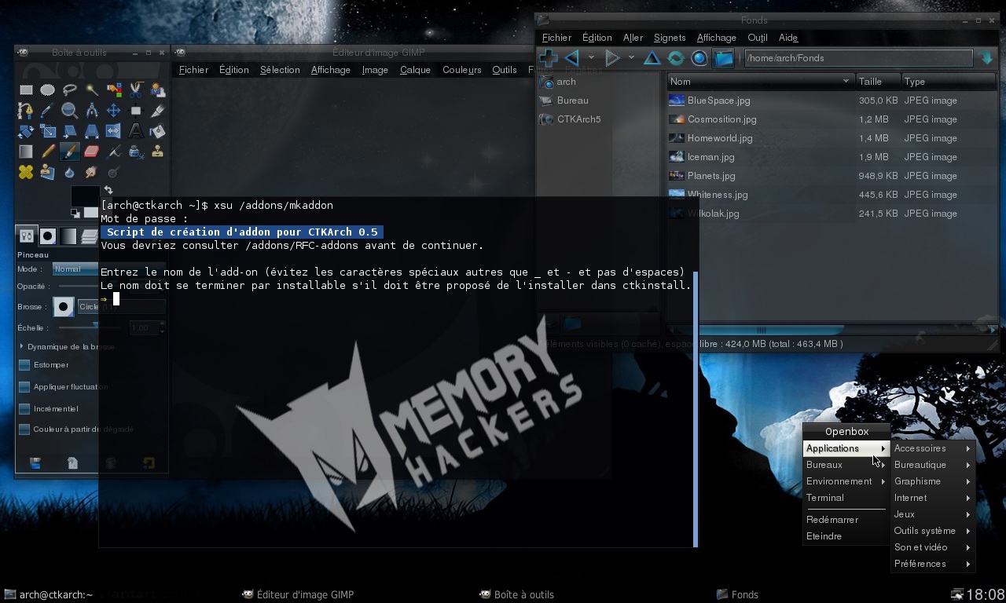Toggle the Incrémentiel checkbox
Image resolution: width=1006 pixels, height=603 pixels.
(x=24, y=409)
